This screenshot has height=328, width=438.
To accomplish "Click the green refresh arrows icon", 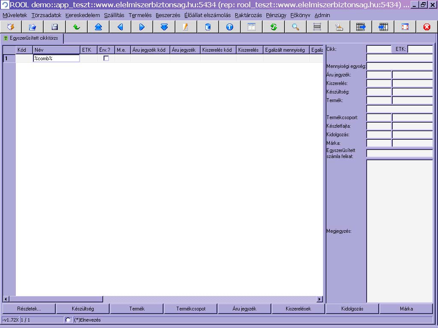I will (273, 27).
